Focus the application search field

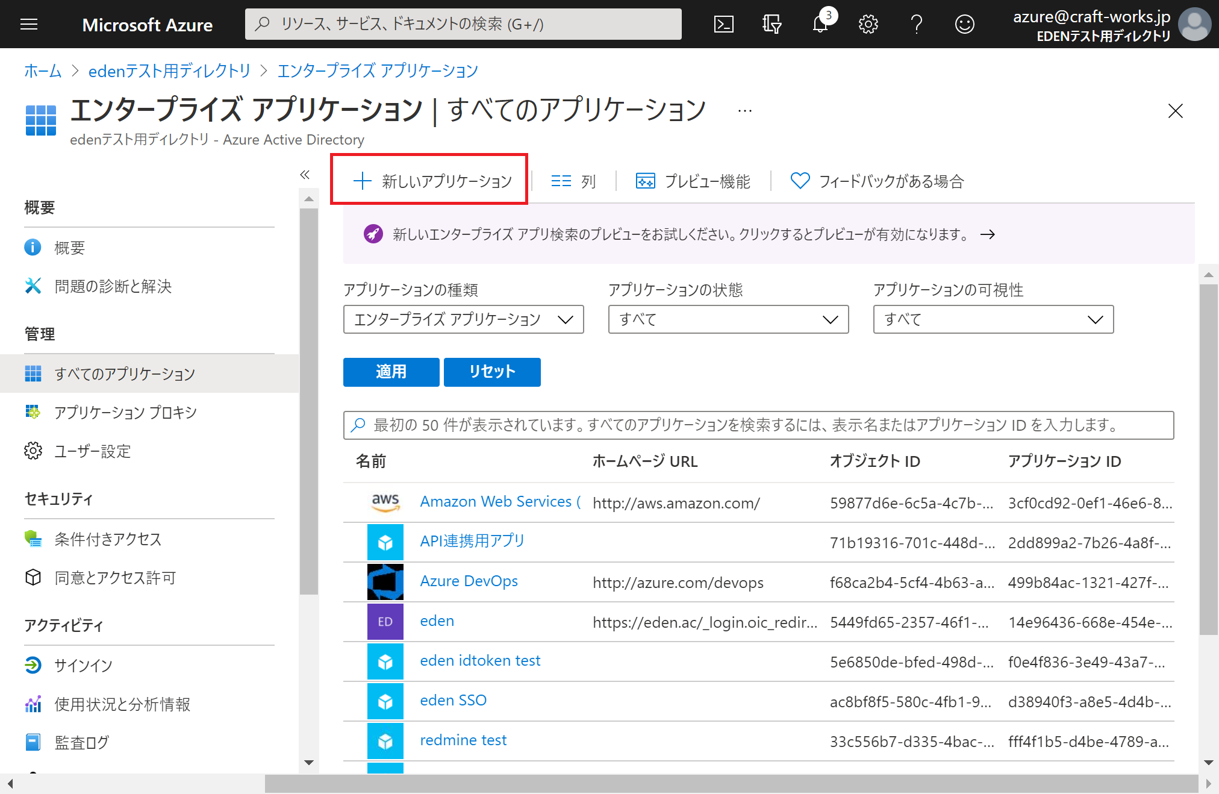pos(758,425)
